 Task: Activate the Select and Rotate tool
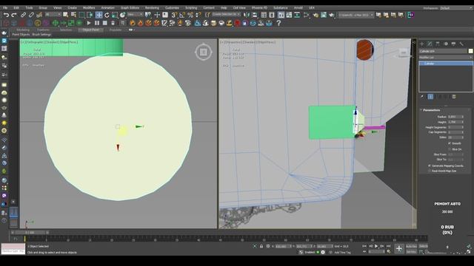[107, 15]
